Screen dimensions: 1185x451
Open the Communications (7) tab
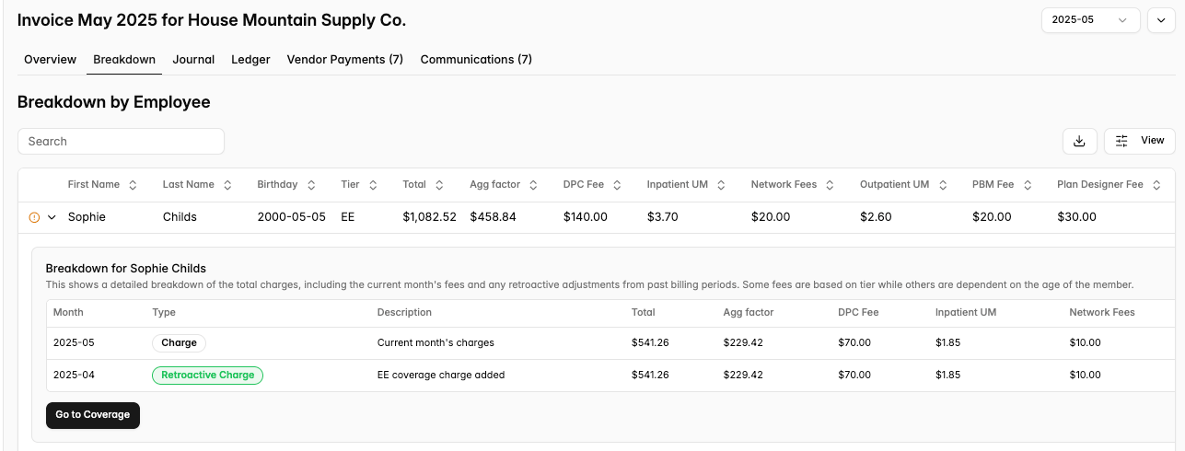476,60
